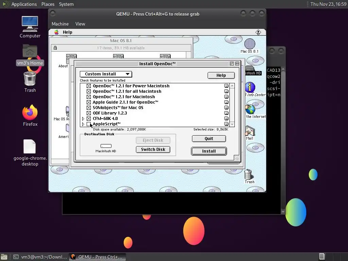Open the QEMU View menu
Viewport: 348px width, 261px height.
pos(80,24)
